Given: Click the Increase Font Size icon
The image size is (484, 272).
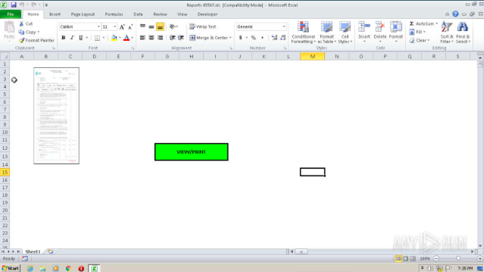Looking at the screenshot, I should click(x=122, y=27).
